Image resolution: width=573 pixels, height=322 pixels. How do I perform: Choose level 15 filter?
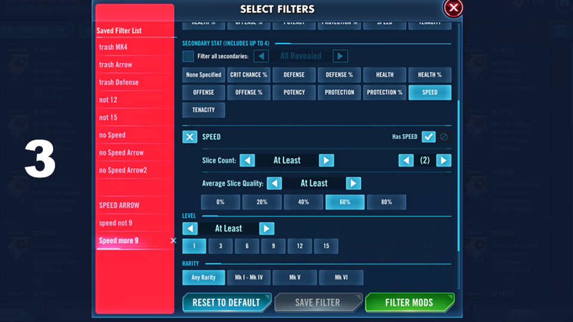[326, 246]
